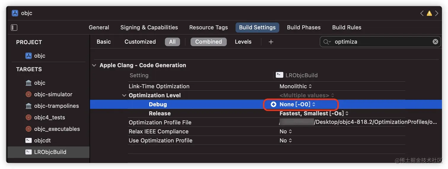
Task: Open Release Fastest, Smallest [-Os] dropdown
Action: coord(314,113)
